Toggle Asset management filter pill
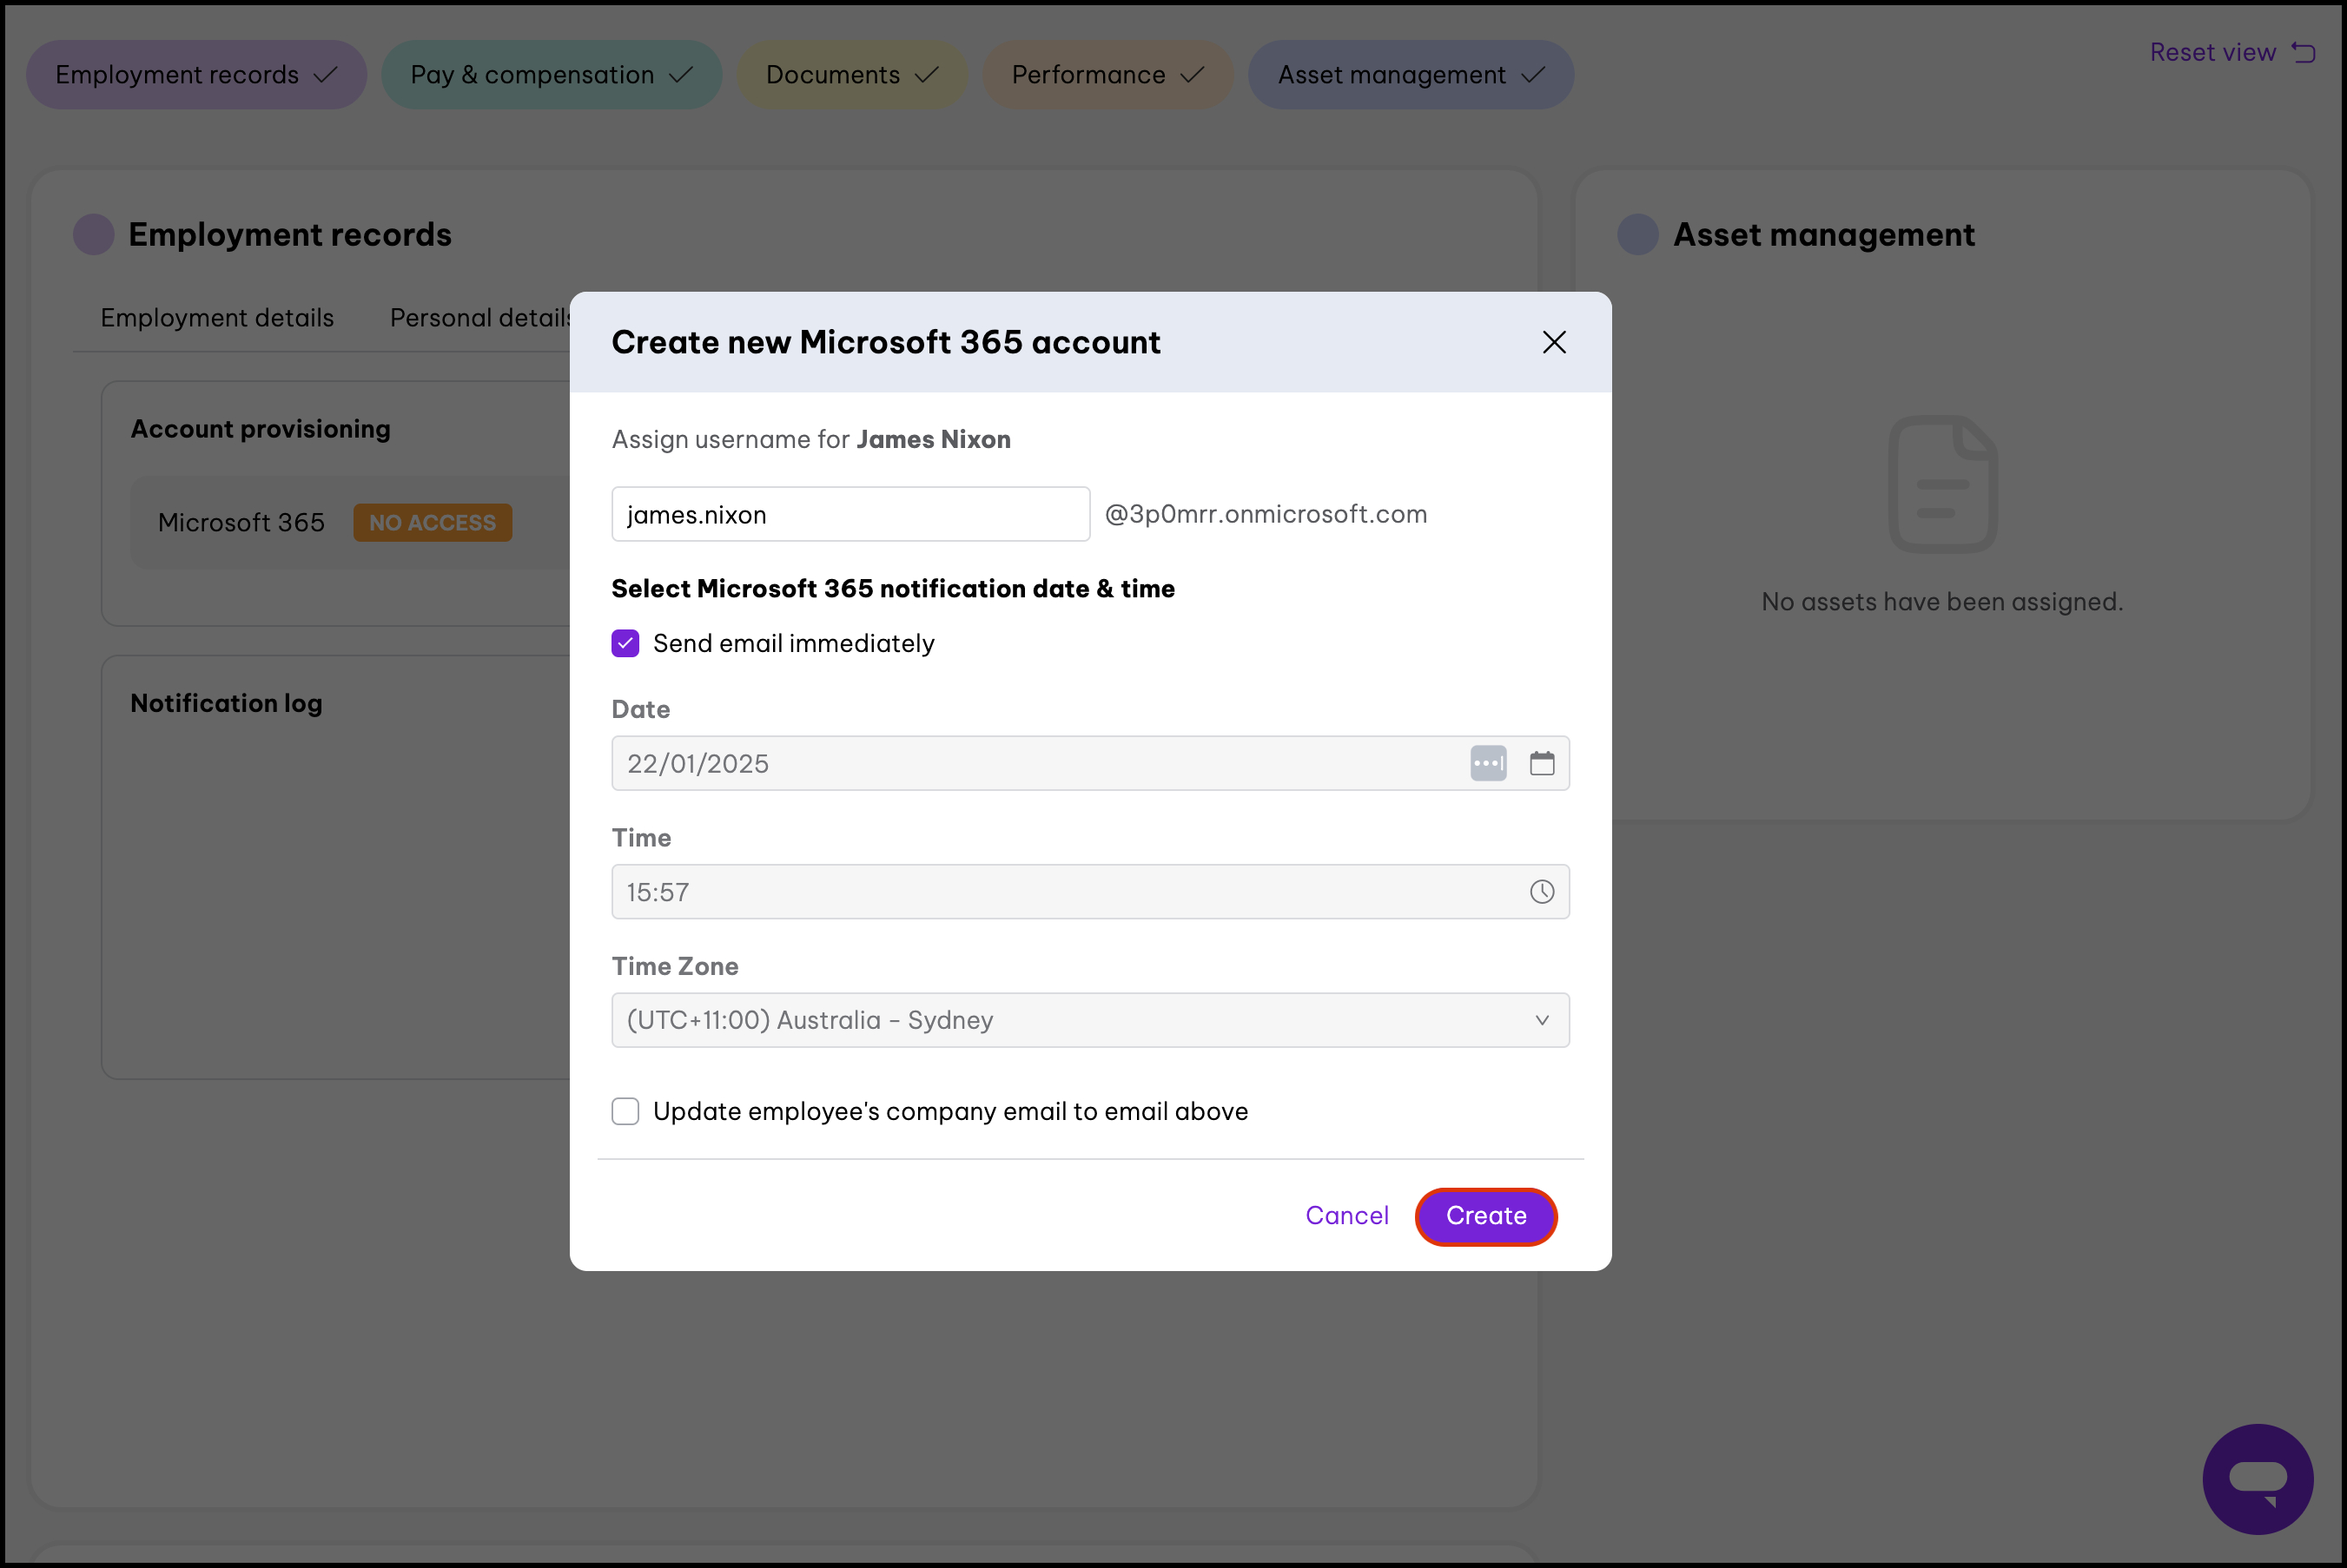Viewport: 2347px width, 1568px height. [x=1410, y=75]
